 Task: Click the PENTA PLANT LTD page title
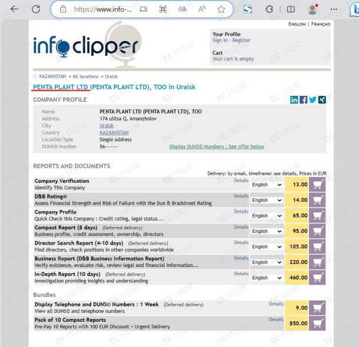[114, 87]
